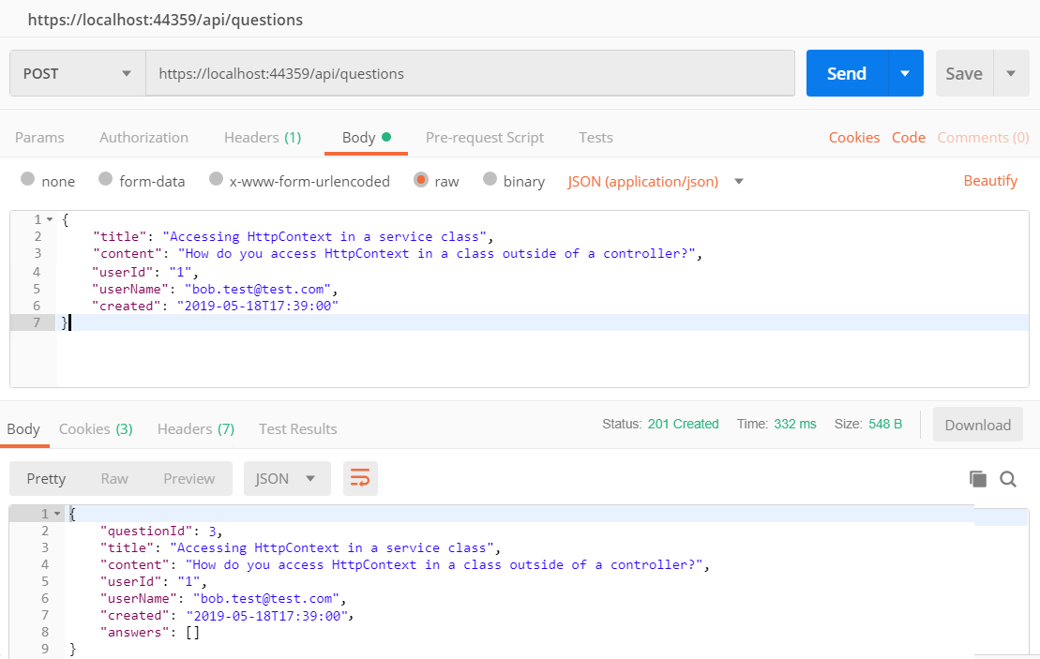The height and width of the screenshot is (659, 1040).
Task: Select the 'none' body type radio button
Action: pos(28,180)
